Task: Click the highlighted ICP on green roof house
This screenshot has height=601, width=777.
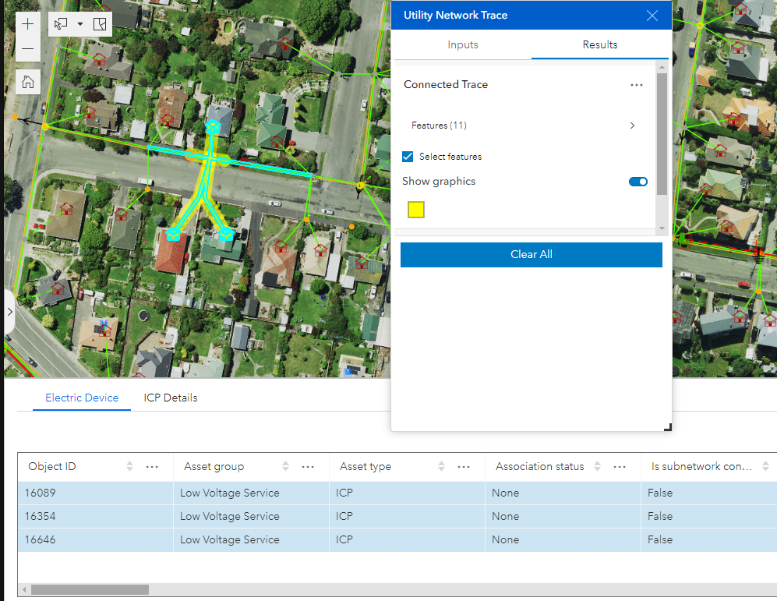Action: coord(227,233)
